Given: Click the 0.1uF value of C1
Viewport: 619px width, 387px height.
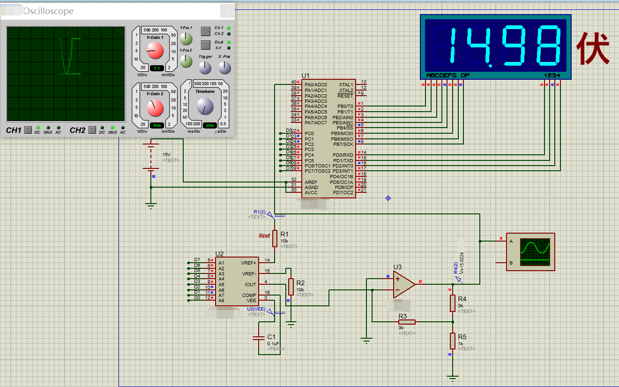Looking at the screenshot, I should coord(273,344).
